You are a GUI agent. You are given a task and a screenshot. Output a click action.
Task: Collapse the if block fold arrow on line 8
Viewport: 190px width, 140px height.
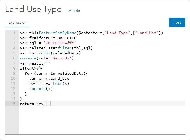17,68
